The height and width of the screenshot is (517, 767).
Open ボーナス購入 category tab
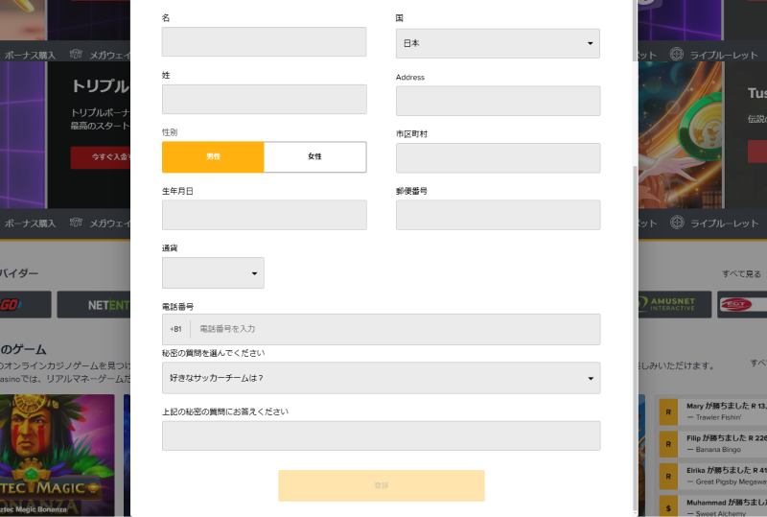[29, 56]
